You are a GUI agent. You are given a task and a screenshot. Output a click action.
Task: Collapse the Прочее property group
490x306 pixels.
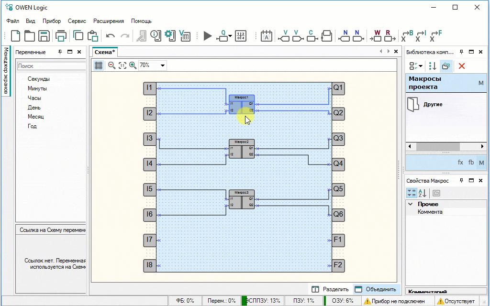tap(411, 204)
